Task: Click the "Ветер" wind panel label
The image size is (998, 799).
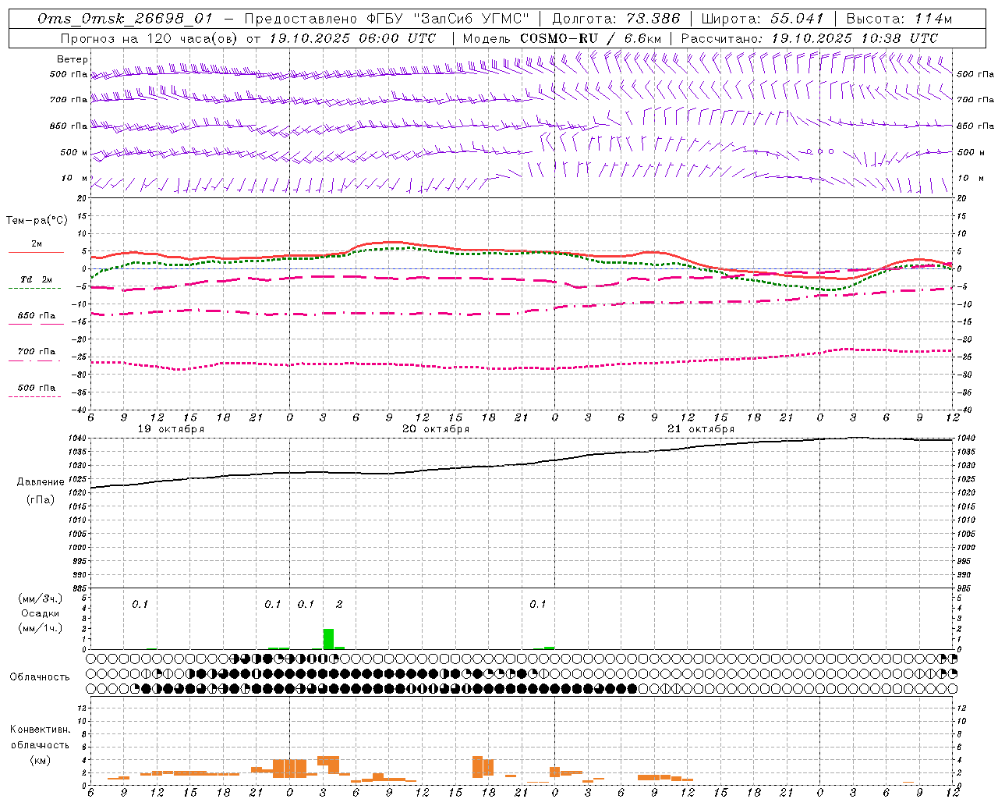Action: click(73, 59)
